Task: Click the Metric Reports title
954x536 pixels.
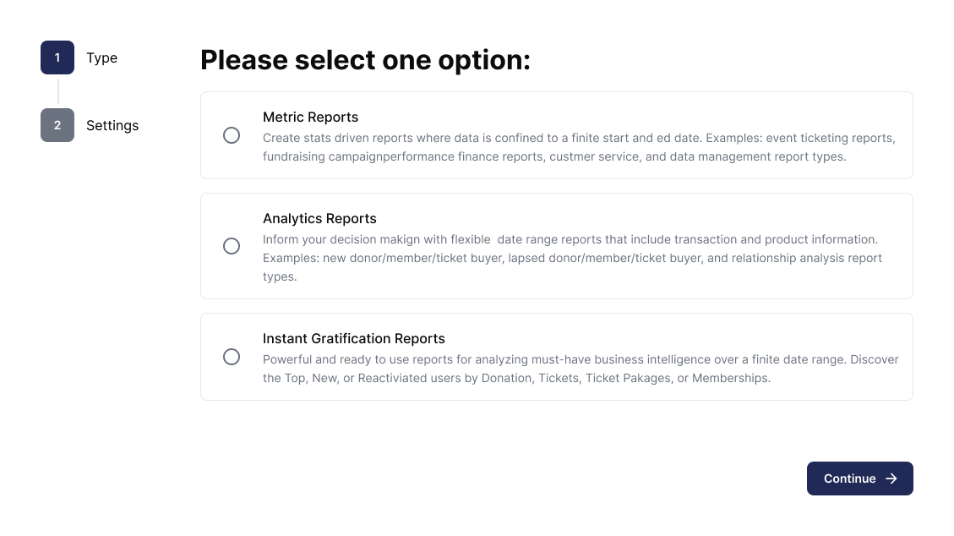Action: tap(310, 117)
